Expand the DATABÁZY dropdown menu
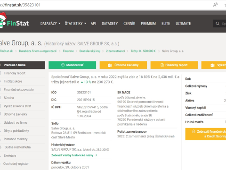This screenshot has height=170, width=226. point(50,24)
